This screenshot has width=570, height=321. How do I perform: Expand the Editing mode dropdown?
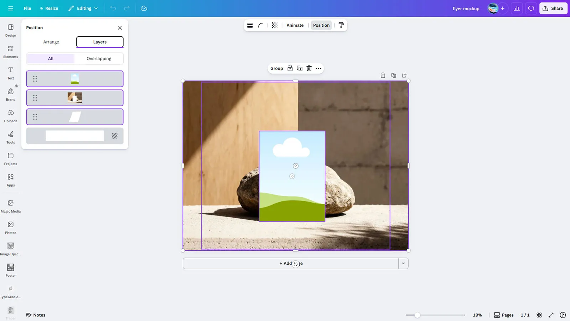83,8
